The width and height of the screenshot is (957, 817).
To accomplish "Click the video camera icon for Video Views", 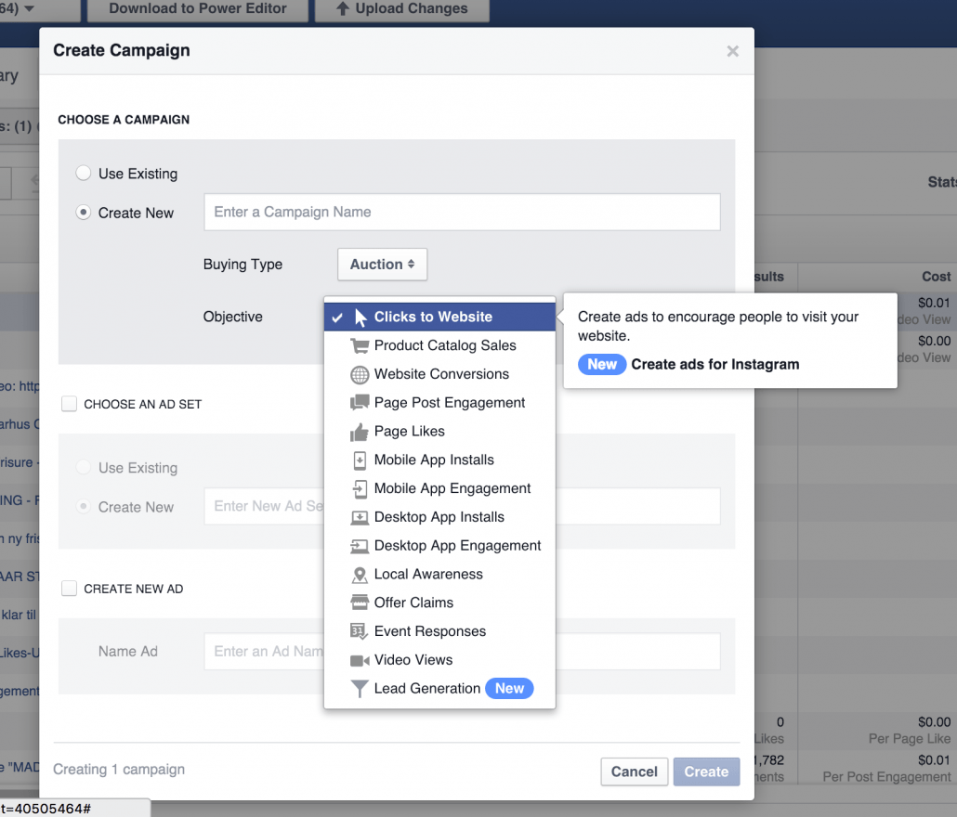I will (x=360, y=660).
